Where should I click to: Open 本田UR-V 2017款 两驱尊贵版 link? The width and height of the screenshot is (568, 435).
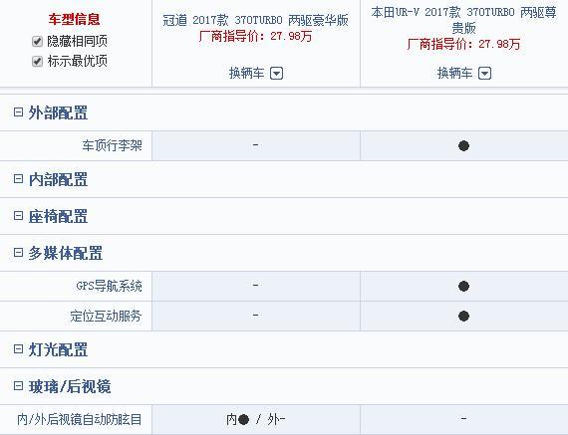coord(463,20)
